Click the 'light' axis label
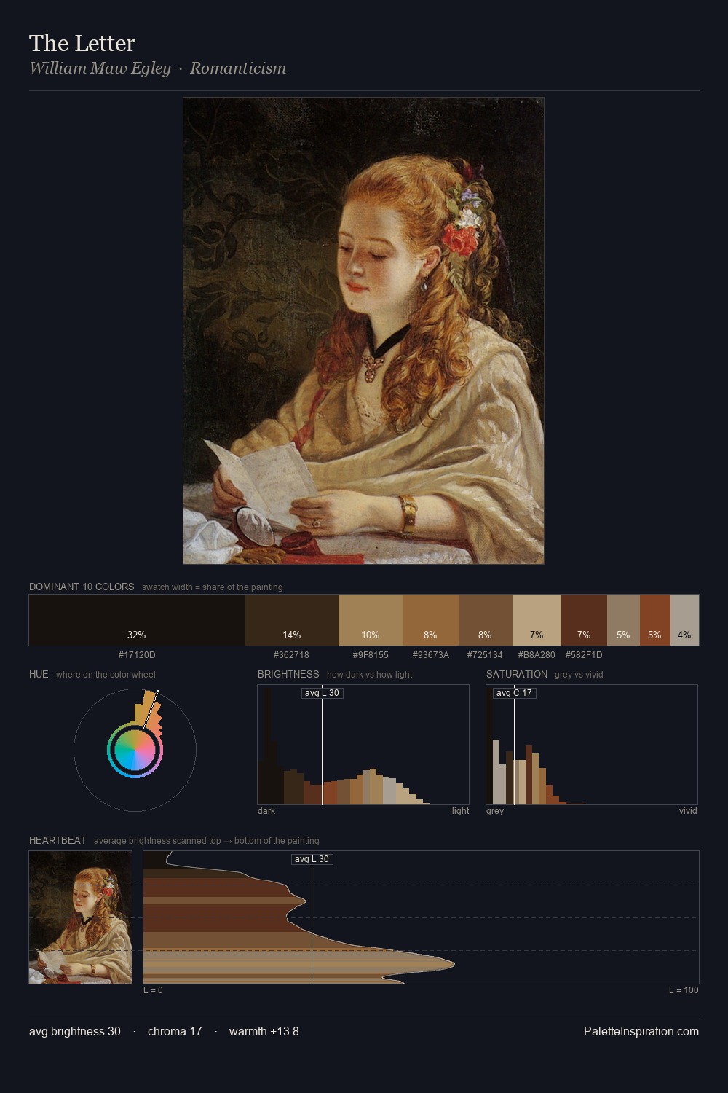 pyautogui.click(x=460, y=811)
